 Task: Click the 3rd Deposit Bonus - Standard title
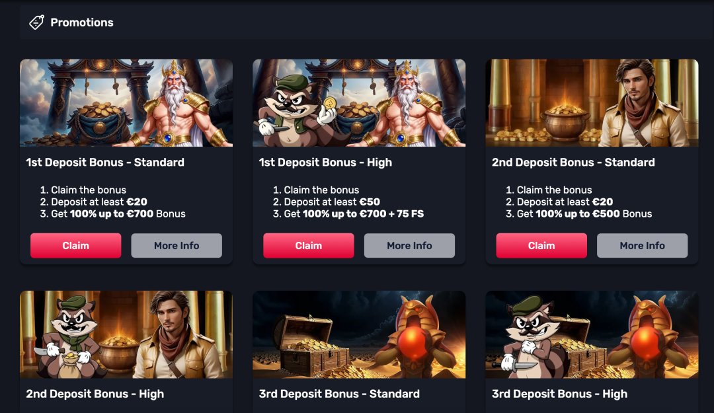tap(339, 394)
